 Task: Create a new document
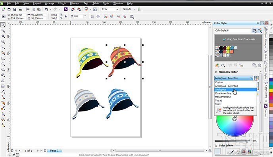3,9
